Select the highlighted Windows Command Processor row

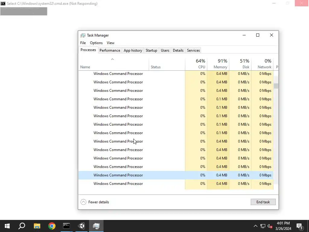click(176, 175)
